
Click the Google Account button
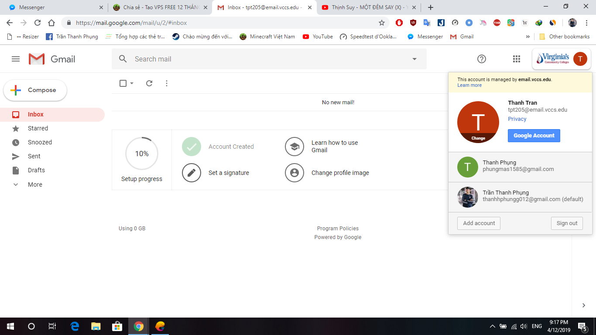534,136
